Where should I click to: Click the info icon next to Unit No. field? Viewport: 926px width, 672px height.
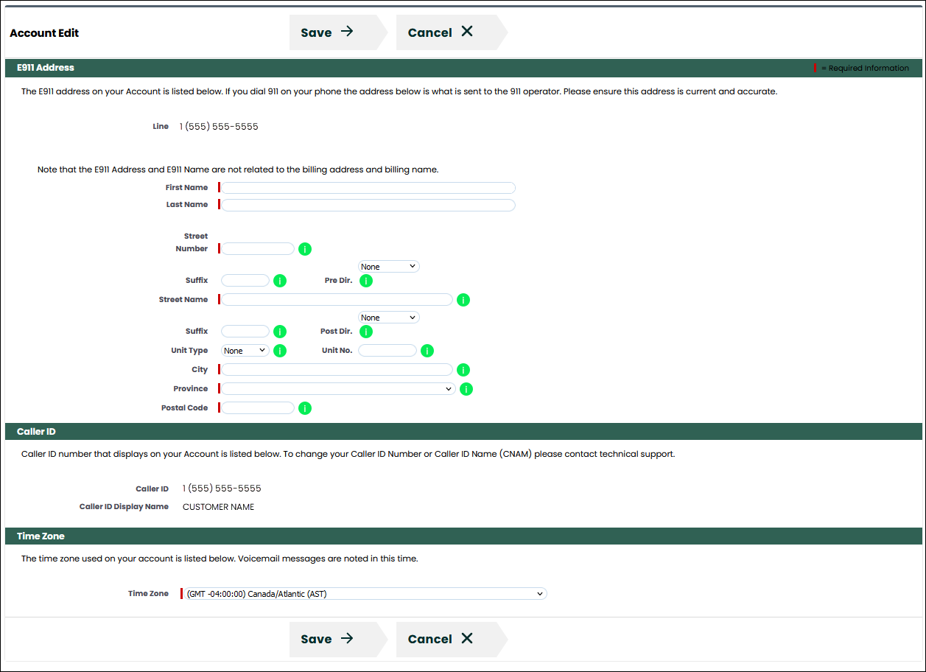(427, 351)
